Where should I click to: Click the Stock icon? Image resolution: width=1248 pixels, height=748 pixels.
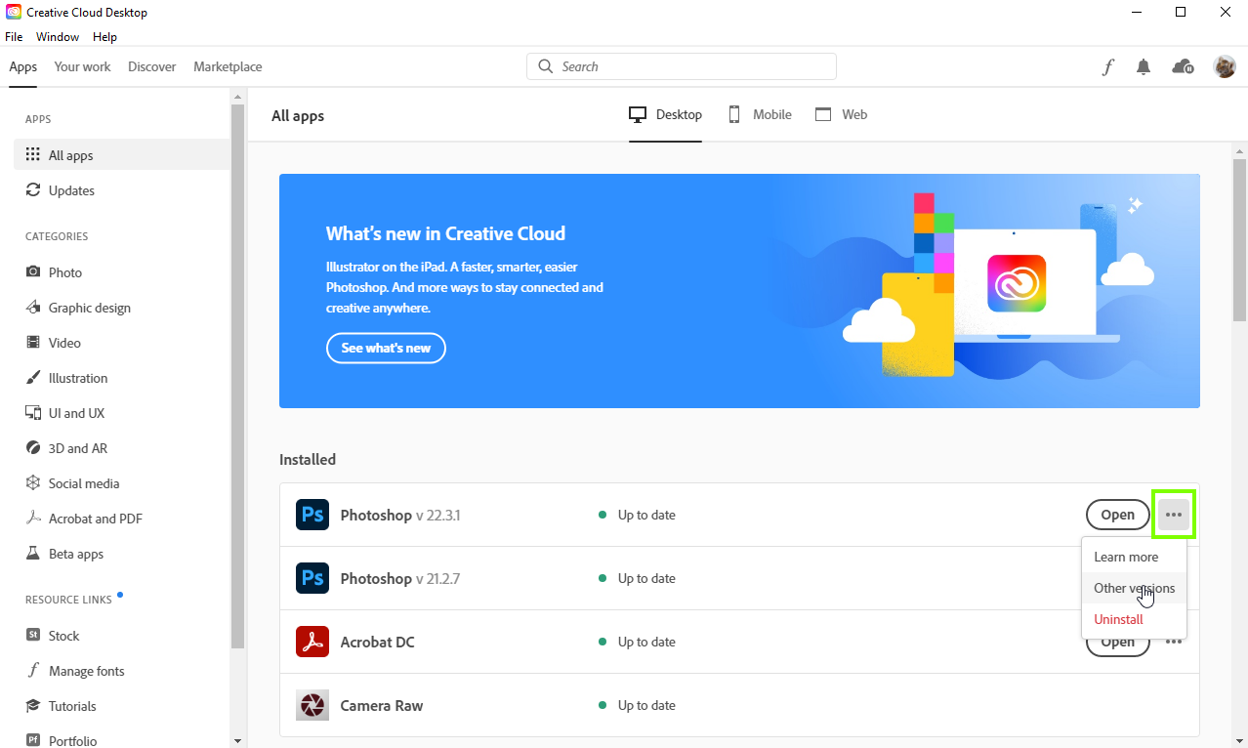(x=33, y=636)
